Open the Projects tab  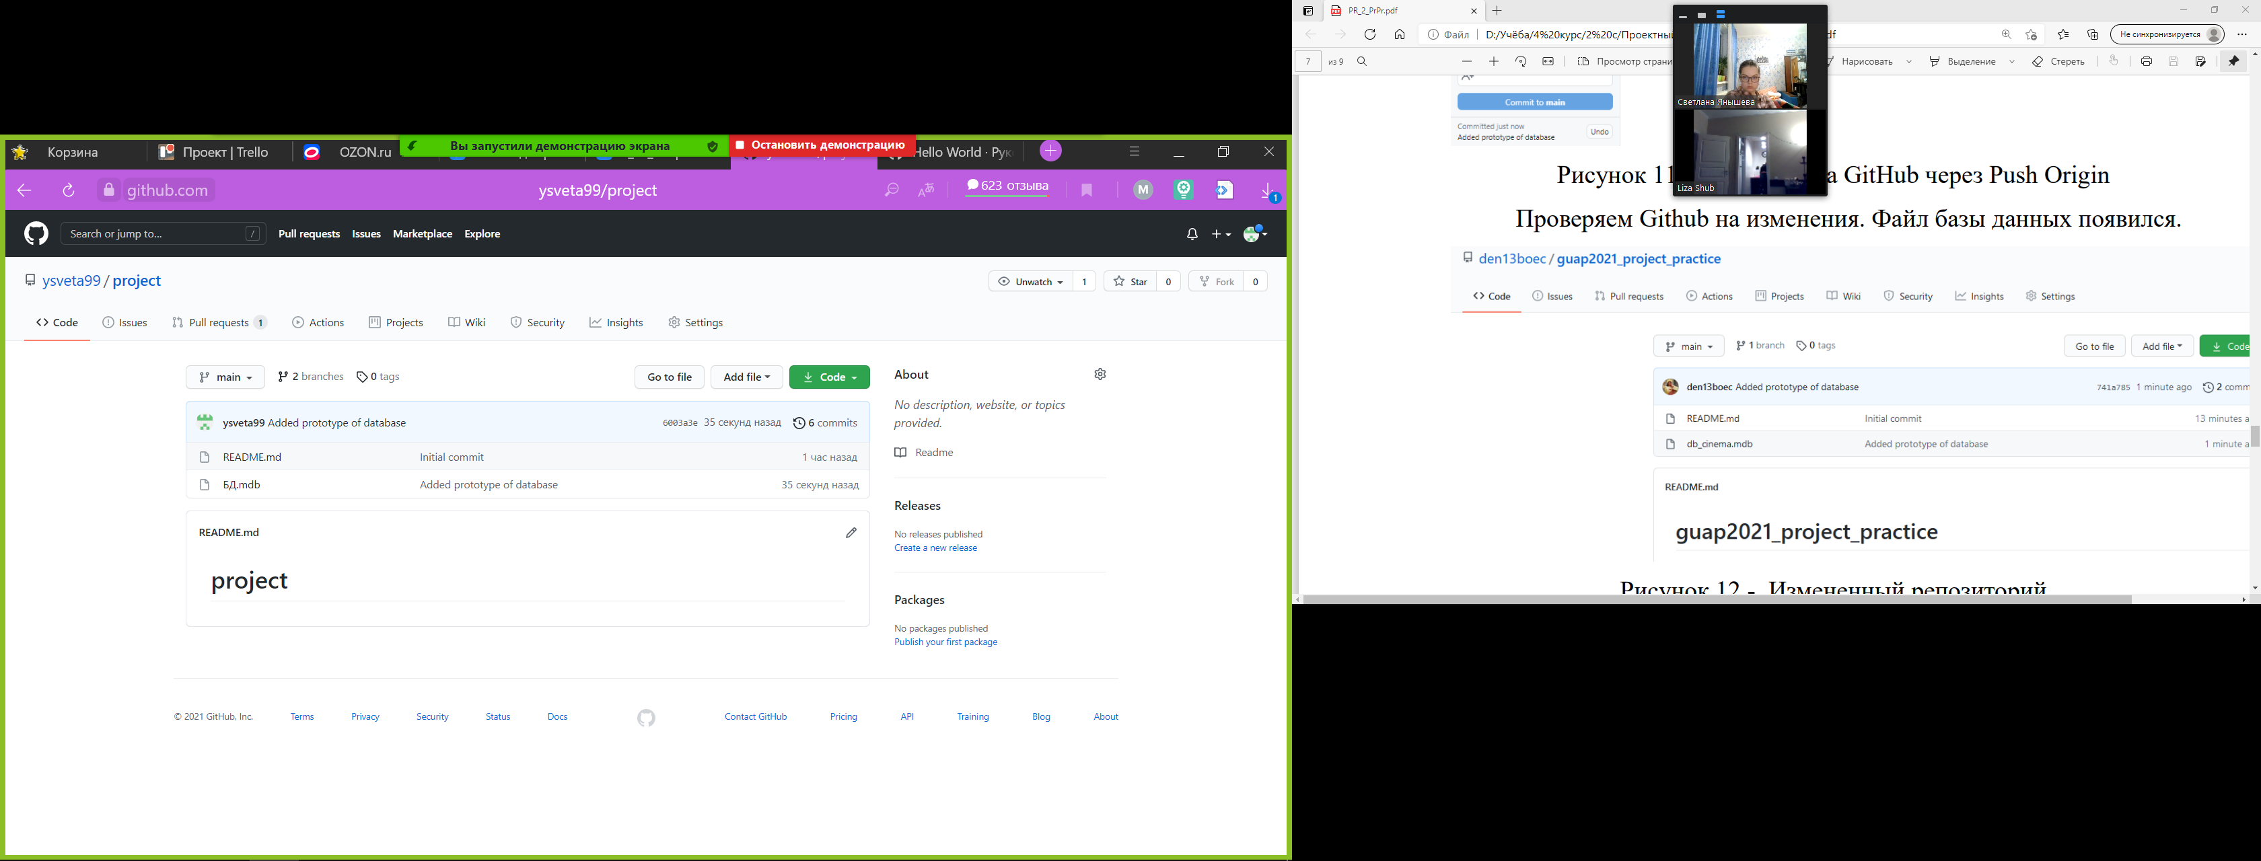coord(396,323)
